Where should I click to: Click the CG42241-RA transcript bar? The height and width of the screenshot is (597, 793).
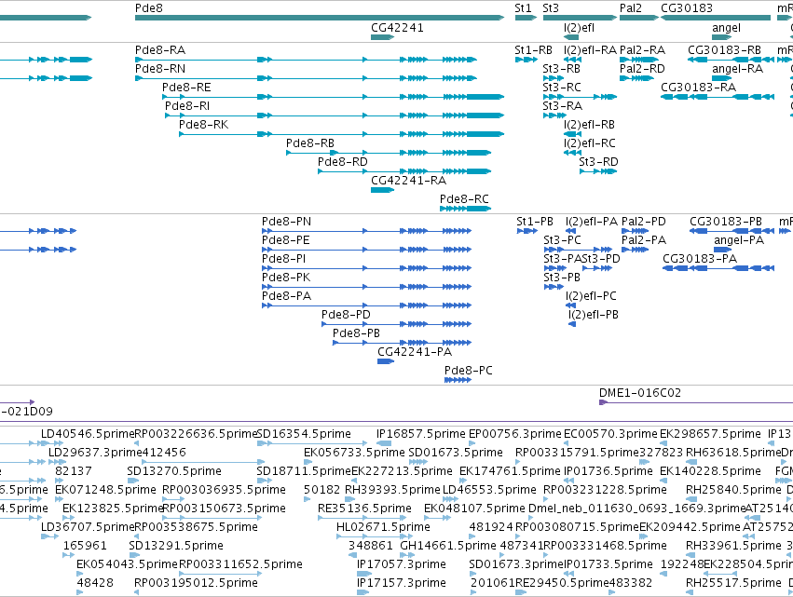(x=382, y=190)
